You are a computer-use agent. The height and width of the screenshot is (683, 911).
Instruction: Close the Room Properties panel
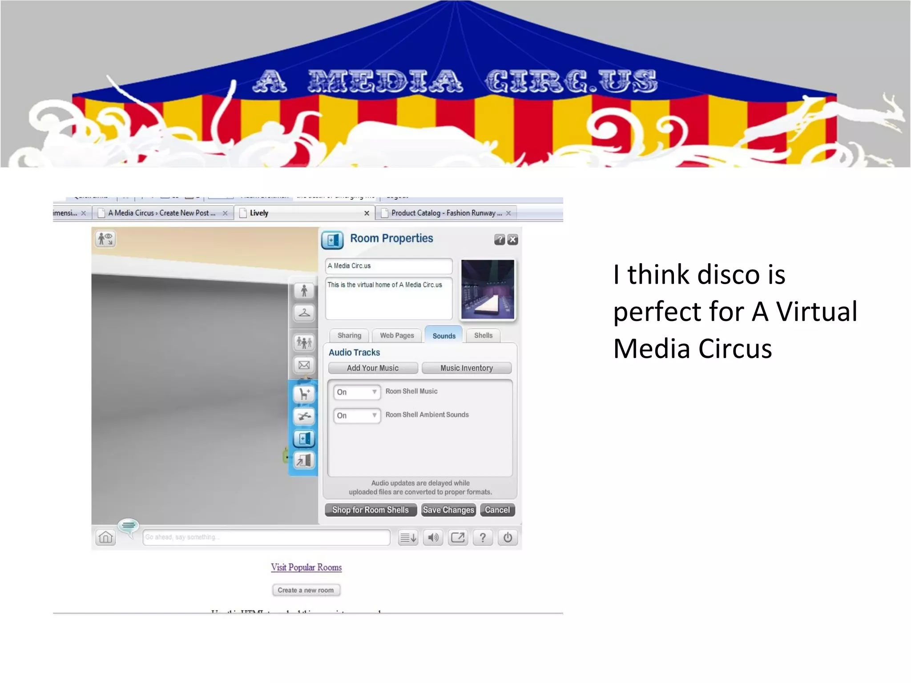(513, 240)
